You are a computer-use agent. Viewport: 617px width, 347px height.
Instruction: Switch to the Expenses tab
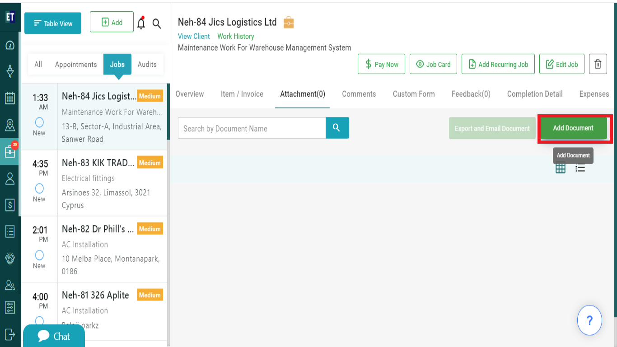(x=594, y=94)
